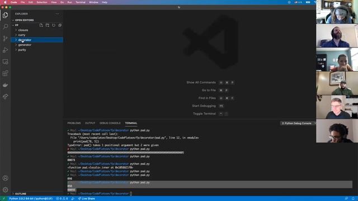This screenshot has height=201, width=358.
Task: Switch to the PROBLEMS tab
Action: pyautogui.click(x=74, y=123)
